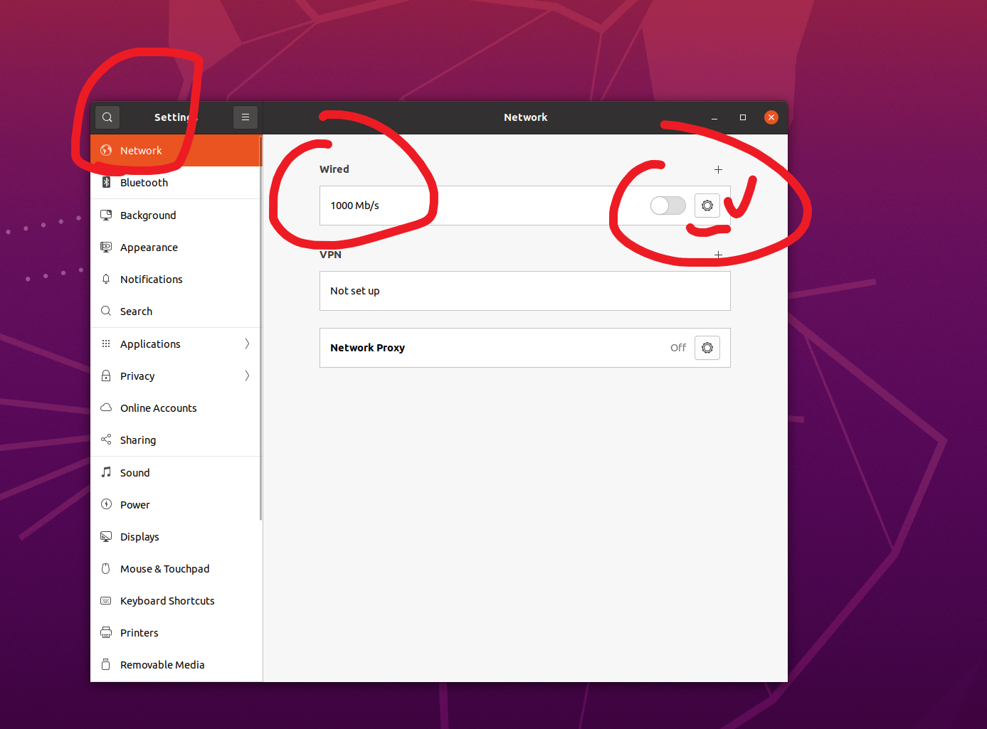Click the Notifications bell icon
This screenshot has height=729, width=987.
[x=106, y=279]
